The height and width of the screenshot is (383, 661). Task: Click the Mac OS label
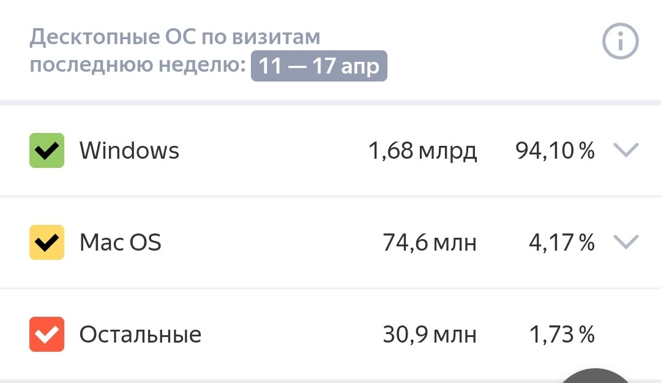(121, 243)
